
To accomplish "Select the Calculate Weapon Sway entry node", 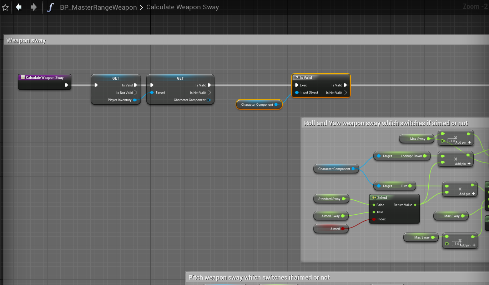I will pos(45,77).
